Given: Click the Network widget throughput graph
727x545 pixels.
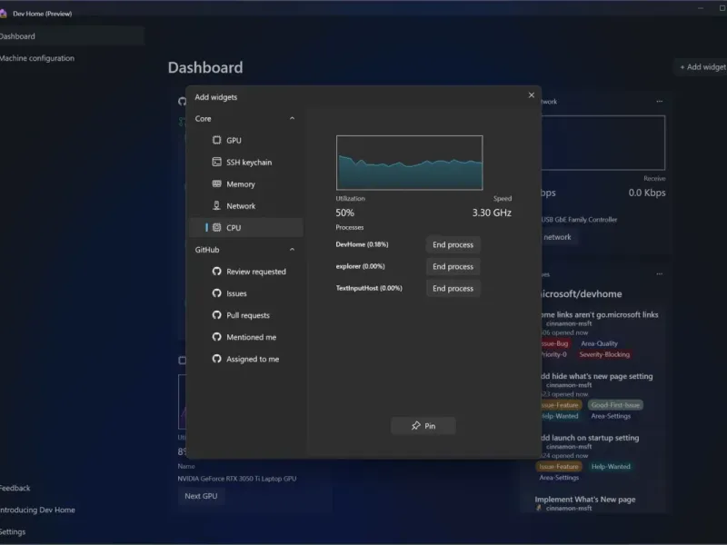Looking at the screenshot, I should 603,143.
